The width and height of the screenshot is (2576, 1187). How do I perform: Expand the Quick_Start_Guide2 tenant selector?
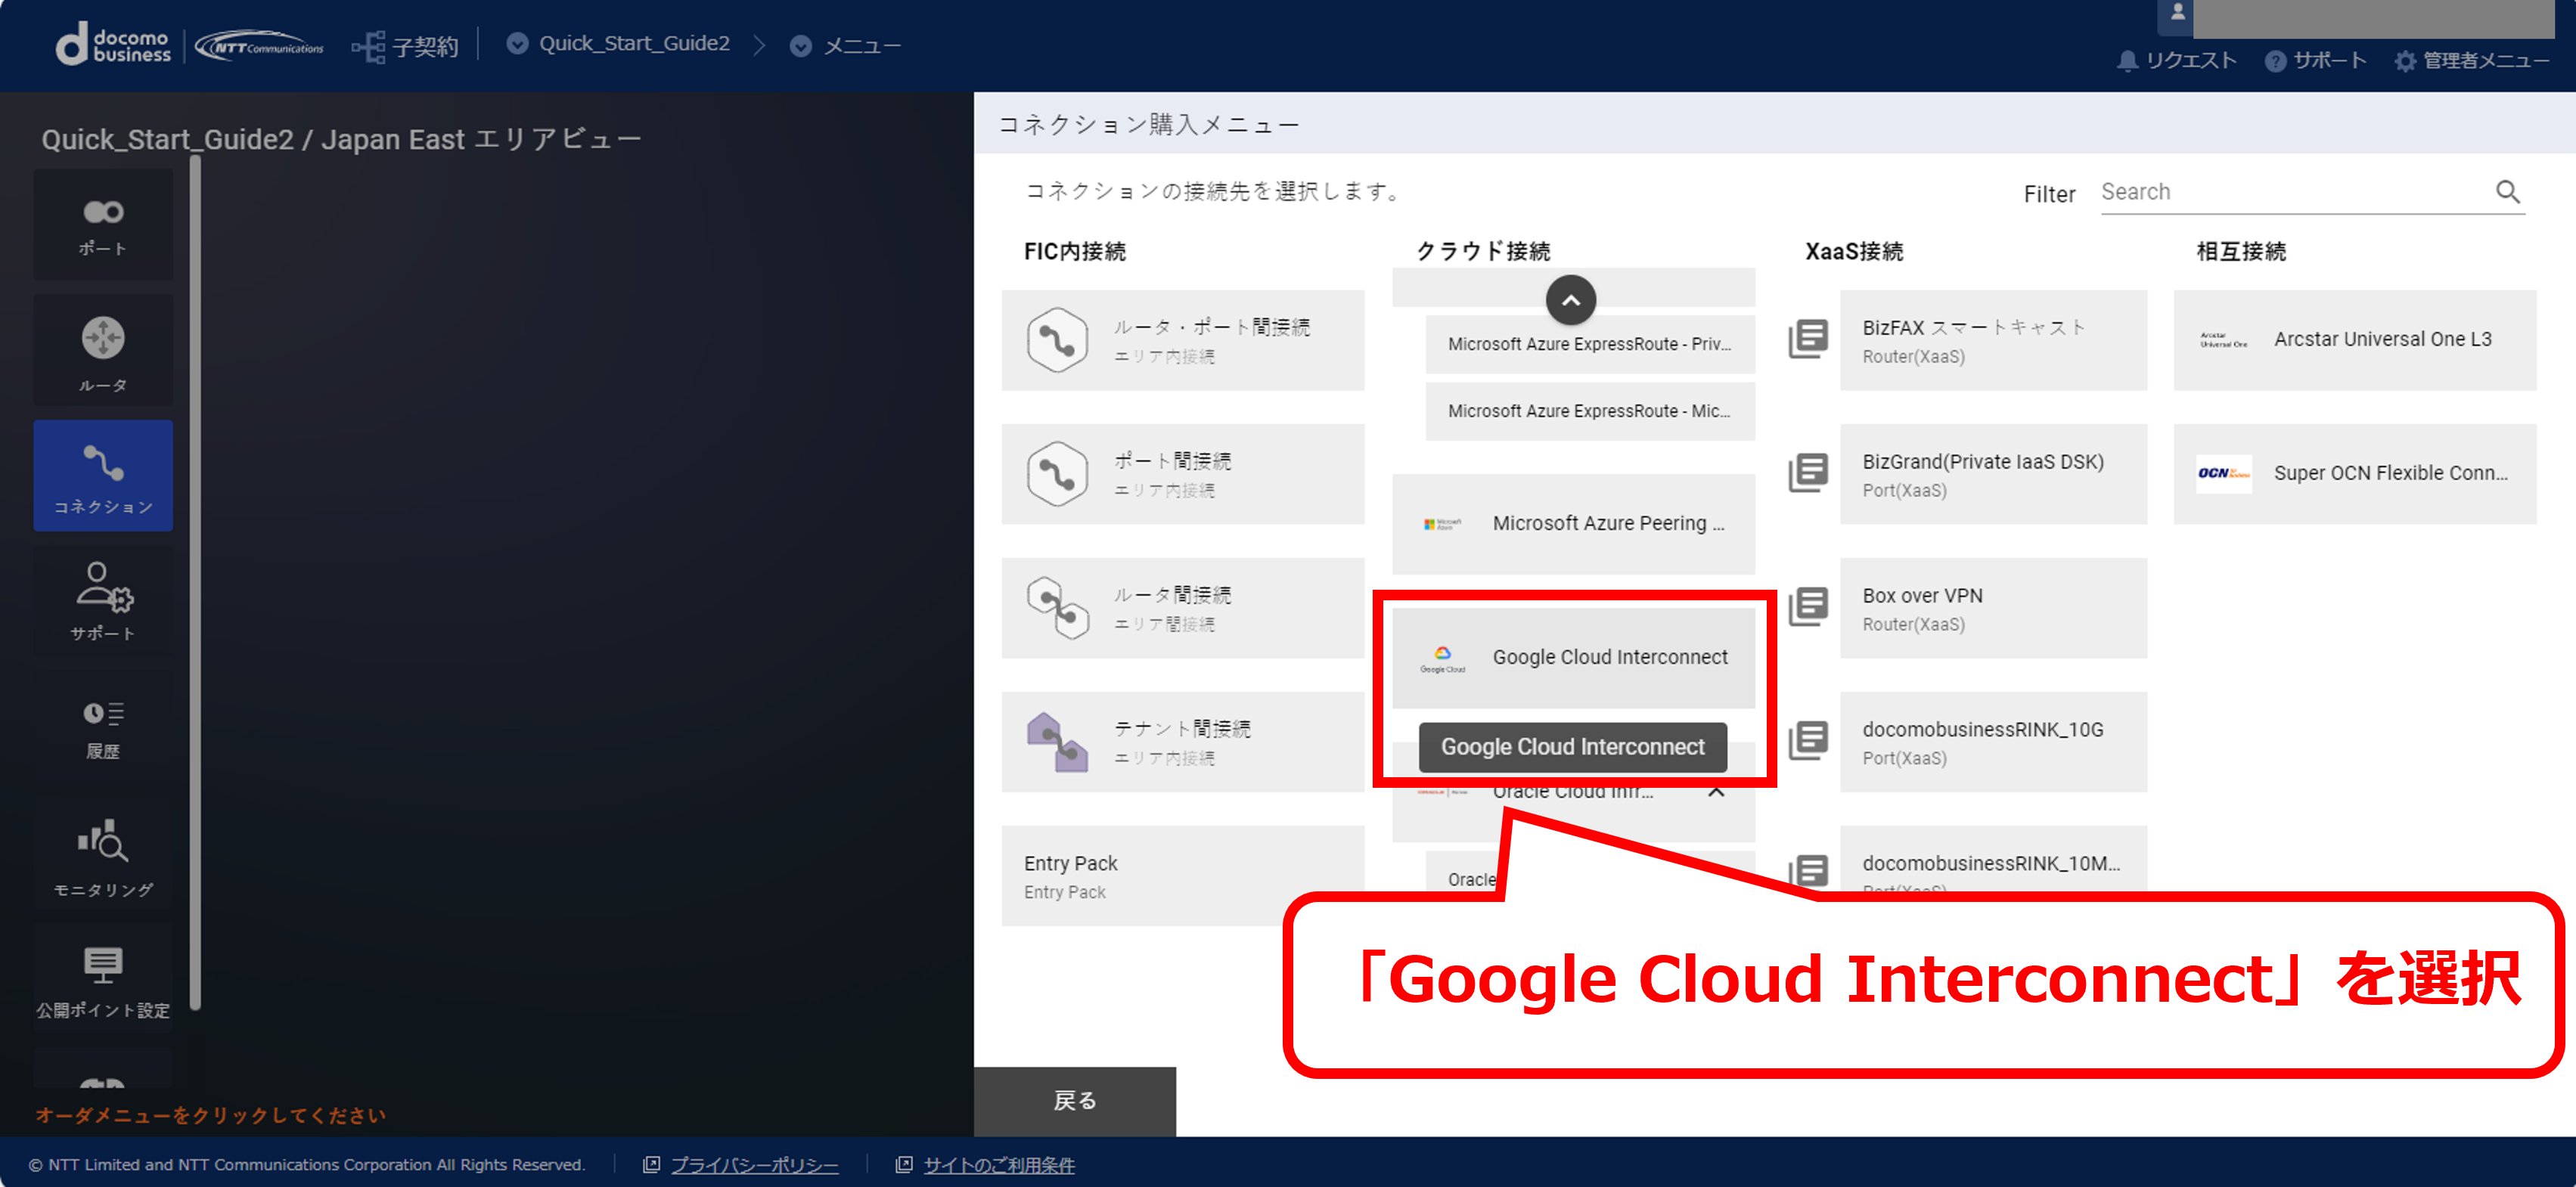click(x=618, y=44)
